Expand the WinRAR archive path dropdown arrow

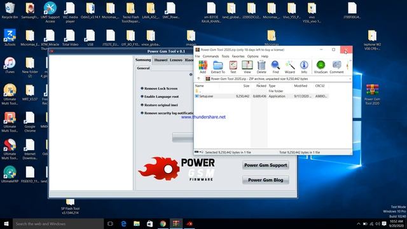coord(350,79)
